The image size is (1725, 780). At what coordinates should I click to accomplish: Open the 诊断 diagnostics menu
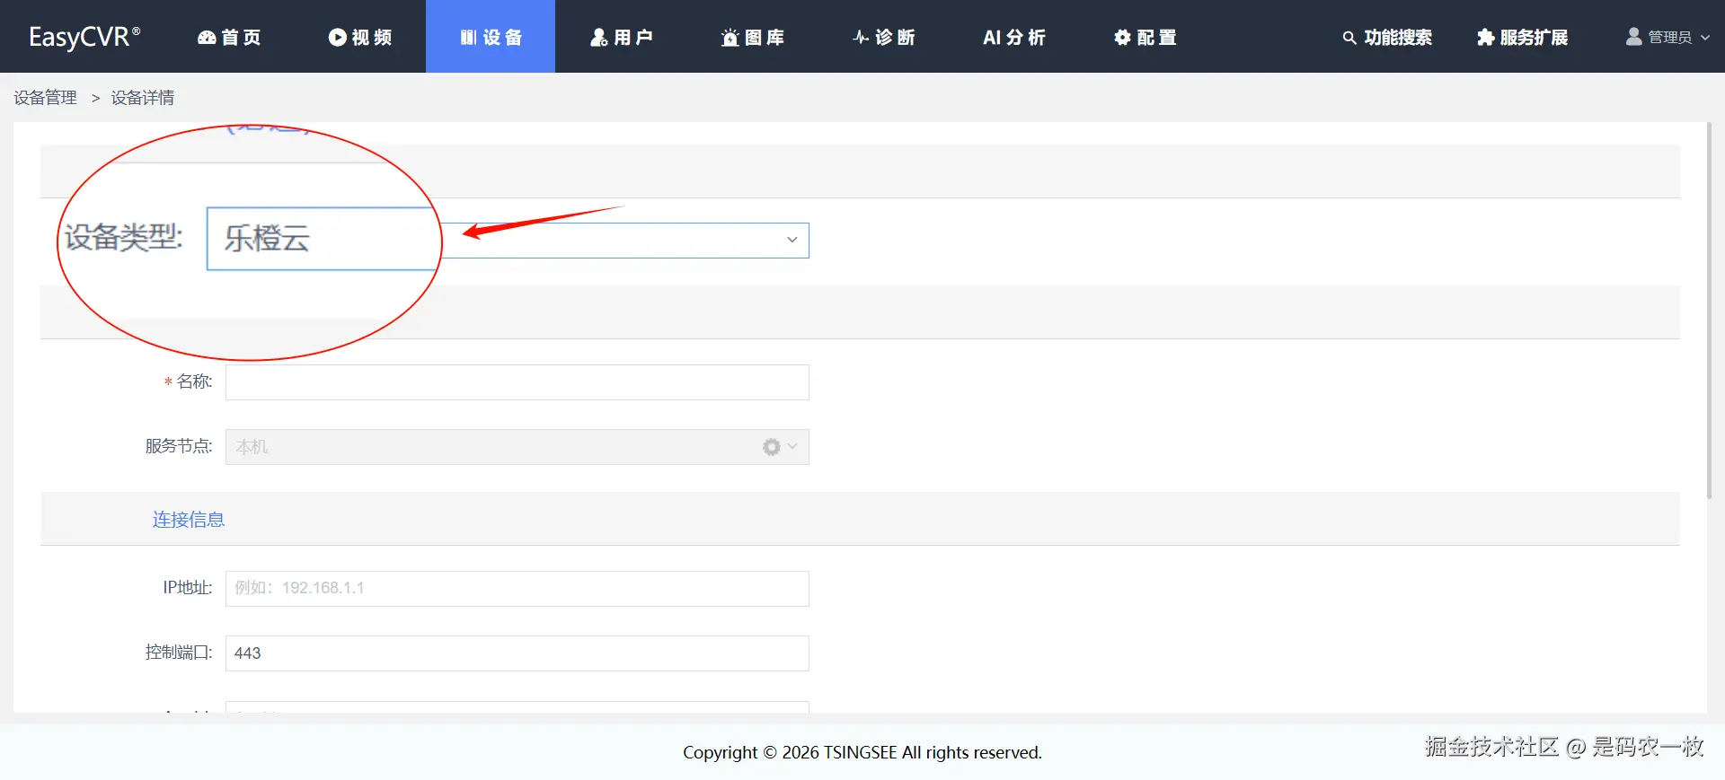click(884, 37)
